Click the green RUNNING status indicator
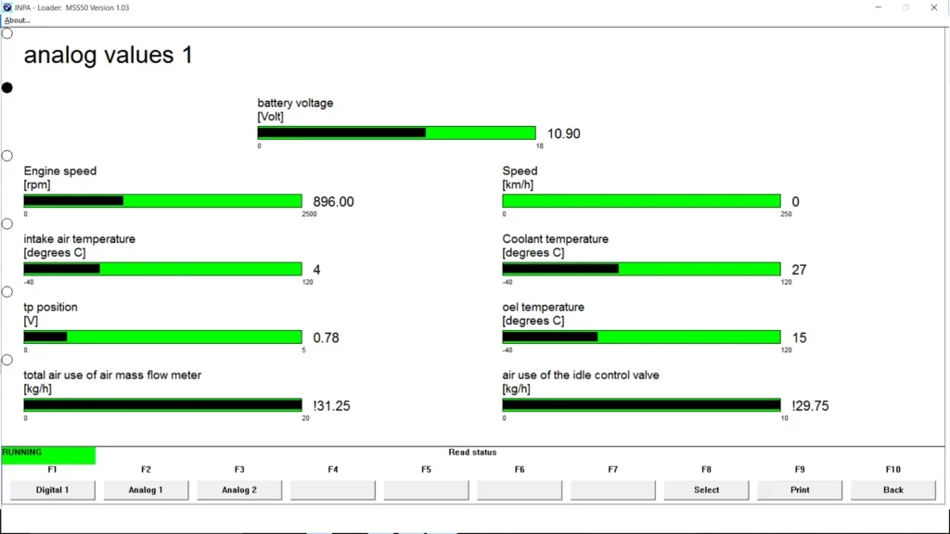Image resolution: width=950 pixels, height=534 pixels. pyautogui.click(x=48, y=455)
